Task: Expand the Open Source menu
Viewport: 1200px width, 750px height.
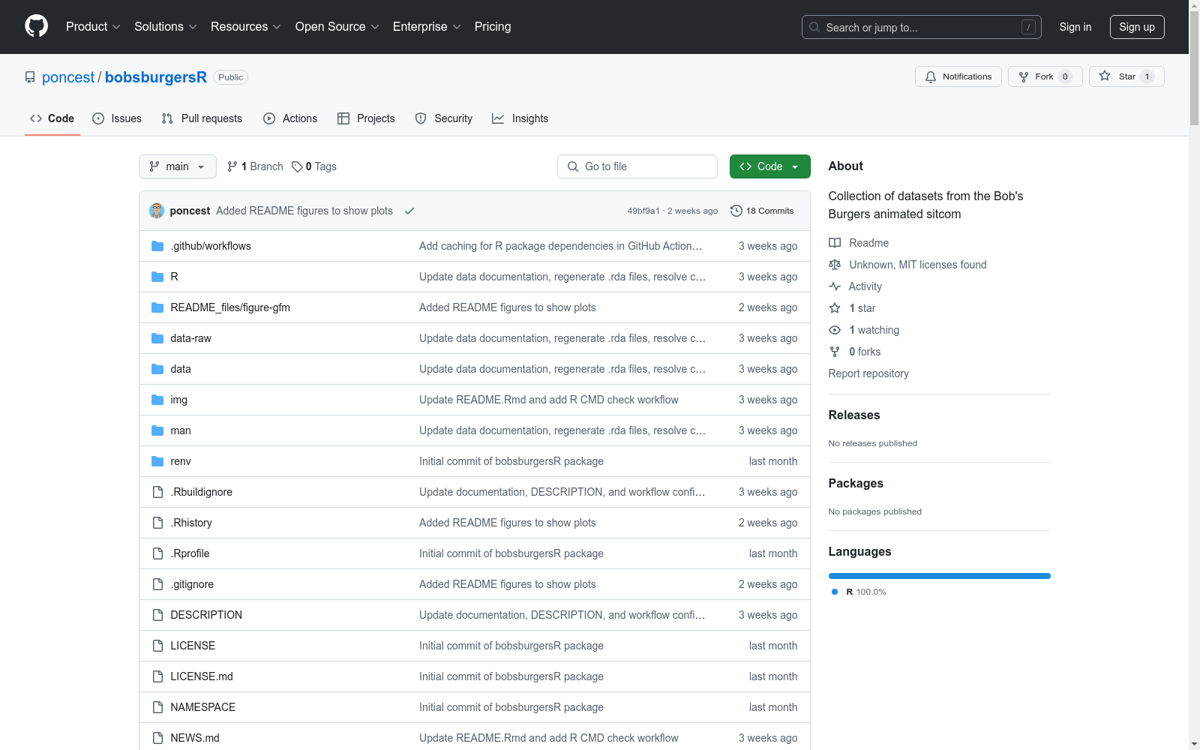Action: pyautogui.click(x=337, y=27)
